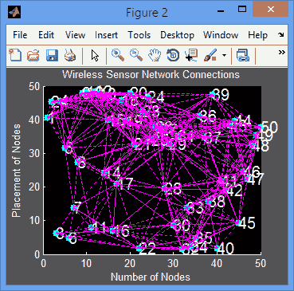Click node label 50 in the plot
Image resolution: width=294 pixels, height=291 pixels.
[x=269, y=127]
